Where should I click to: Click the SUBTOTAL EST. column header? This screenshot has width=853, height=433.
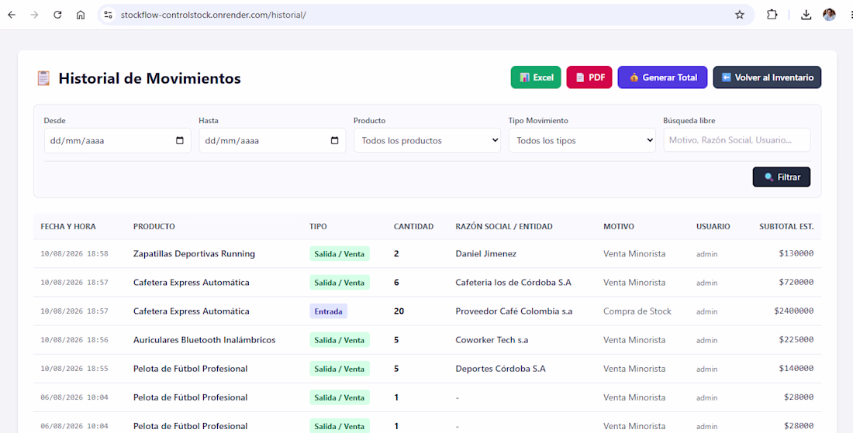[x=786, y=226]
